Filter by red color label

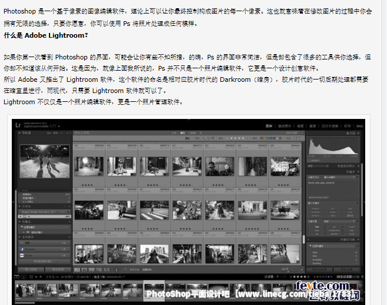pos(262,138)
